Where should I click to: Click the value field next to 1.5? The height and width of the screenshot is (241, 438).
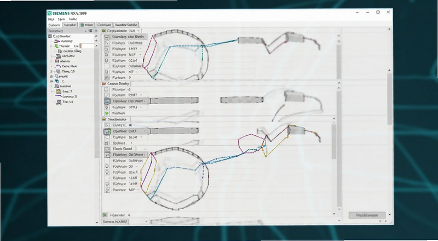(x=87, y=46)
